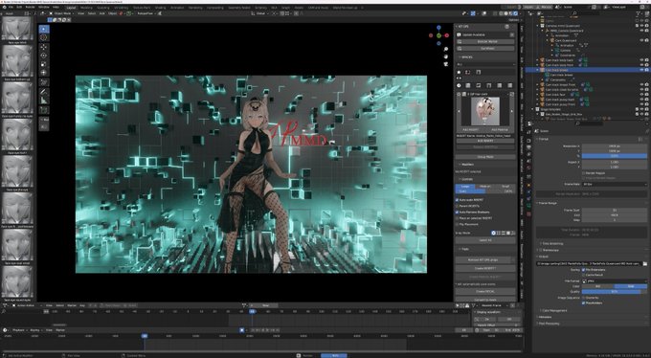Click the Create INSERT button
Image resolution: width=651 pixels, height=358 pixels.
pos(485,269)
